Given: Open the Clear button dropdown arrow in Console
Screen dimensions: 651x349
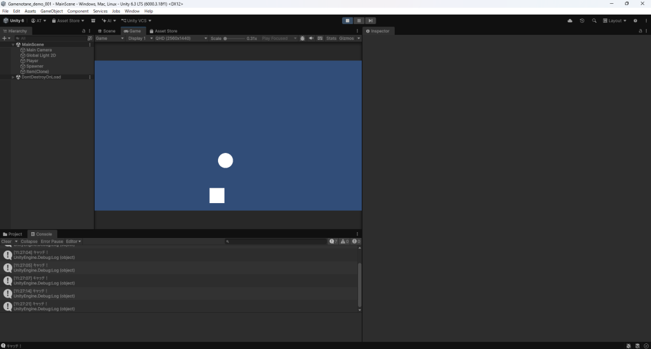Looking at the screenshot, I should [x=16, y=241].
